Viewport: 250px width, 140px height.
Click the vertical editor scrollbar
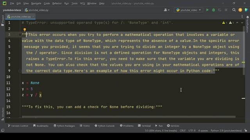pyautogui.click(x=244, y=51)
